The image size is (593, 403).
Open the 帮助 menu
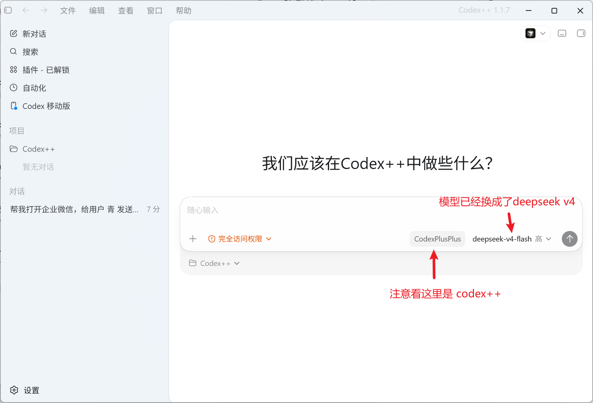coord(184,11)
